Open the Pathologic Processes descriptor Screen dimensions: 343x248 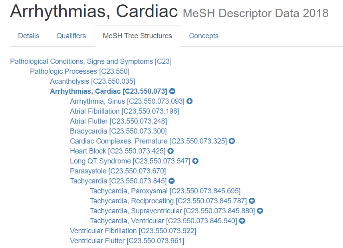pos(80,71)
